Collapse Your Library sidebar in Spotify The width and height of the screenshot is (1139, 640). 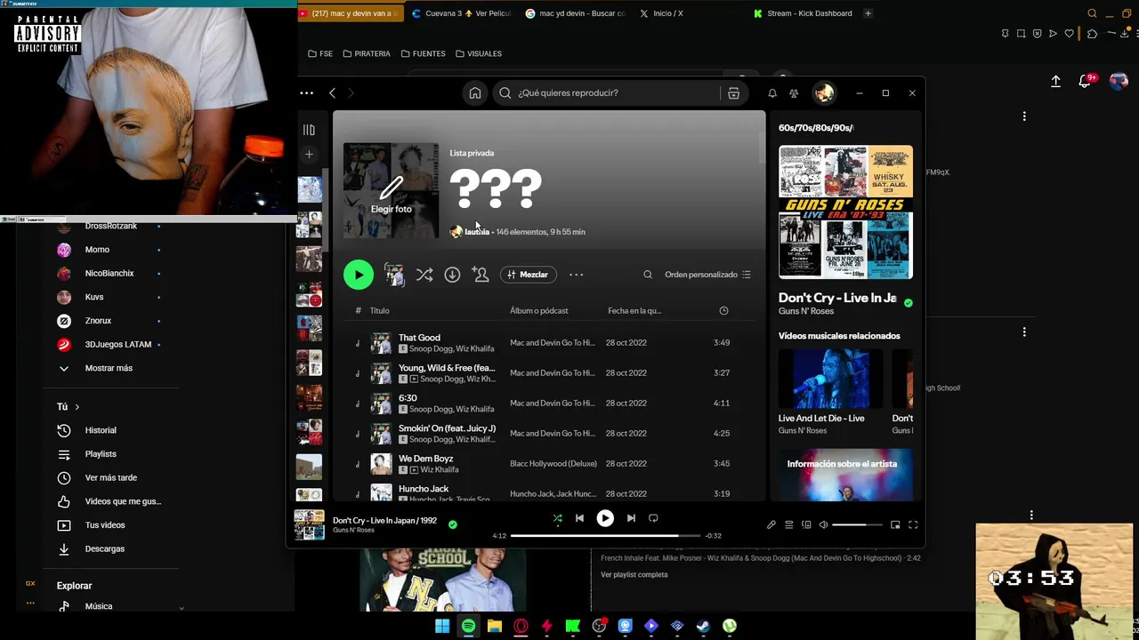pos(309,130)
